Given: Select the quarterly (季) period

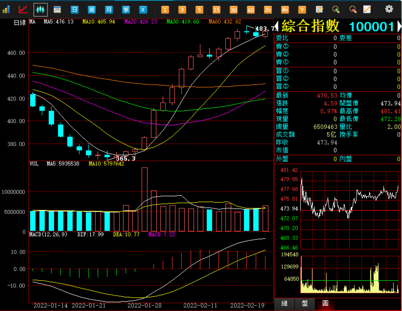Looking at the screenshot, I should coord(126,10).
